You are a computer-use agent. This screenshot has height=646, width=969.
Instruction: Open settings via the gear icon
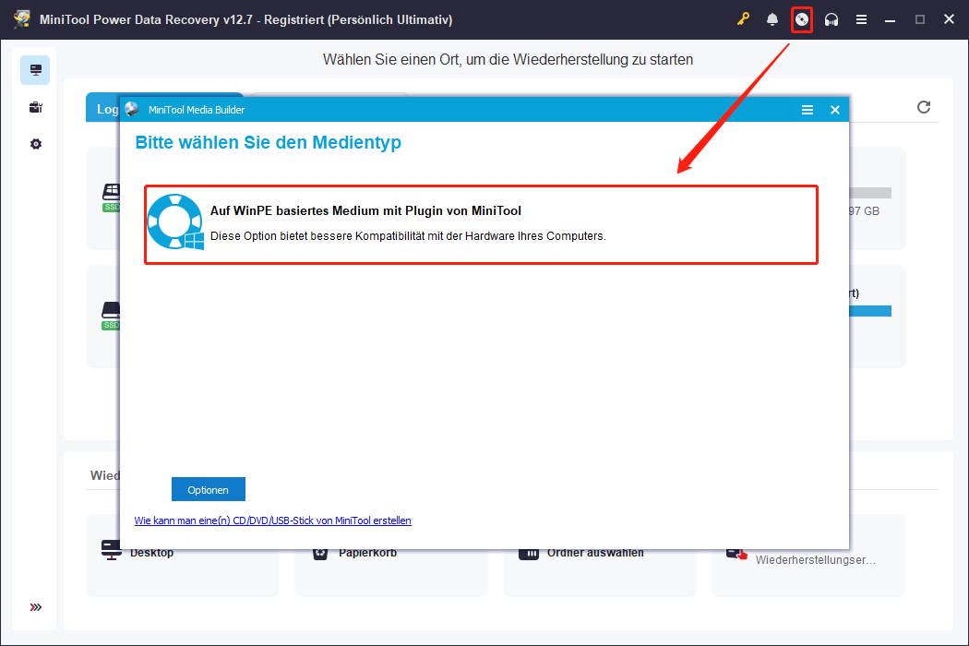click(35, 144)
